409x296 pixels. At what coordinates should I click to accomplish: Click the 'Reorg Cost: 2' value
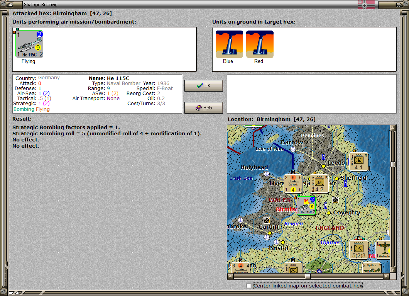click(x=159, y=94)
